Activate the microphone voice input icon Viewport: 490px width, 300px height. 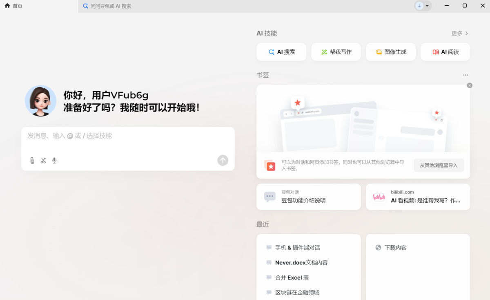54,160
